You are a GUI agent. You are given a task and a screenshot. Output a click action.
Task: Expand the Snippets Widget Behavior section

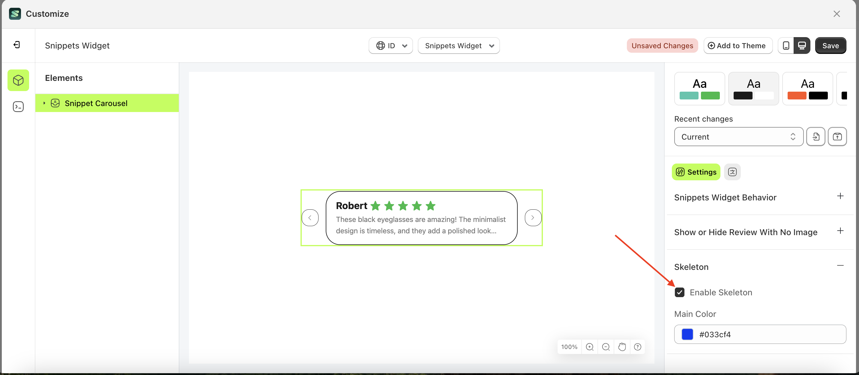tap(841, 196)
